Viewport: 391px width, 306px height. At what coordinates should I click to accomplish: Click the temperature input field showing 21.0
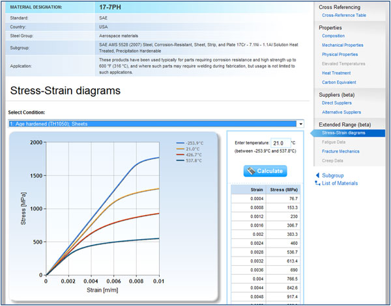tap(280, 142)
